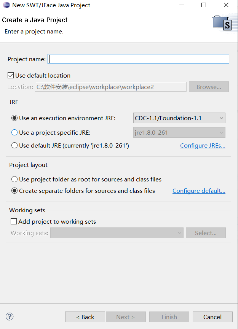Screen dimensions: 238x329
Task: Uncheck the Use default location checkbox
Action: [x=11, y=75]
